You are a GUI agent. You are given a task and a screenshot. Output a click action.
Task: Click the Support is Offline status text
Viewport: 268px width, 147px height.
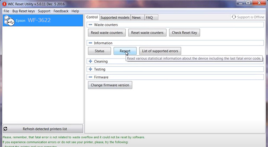click(251, 17)
